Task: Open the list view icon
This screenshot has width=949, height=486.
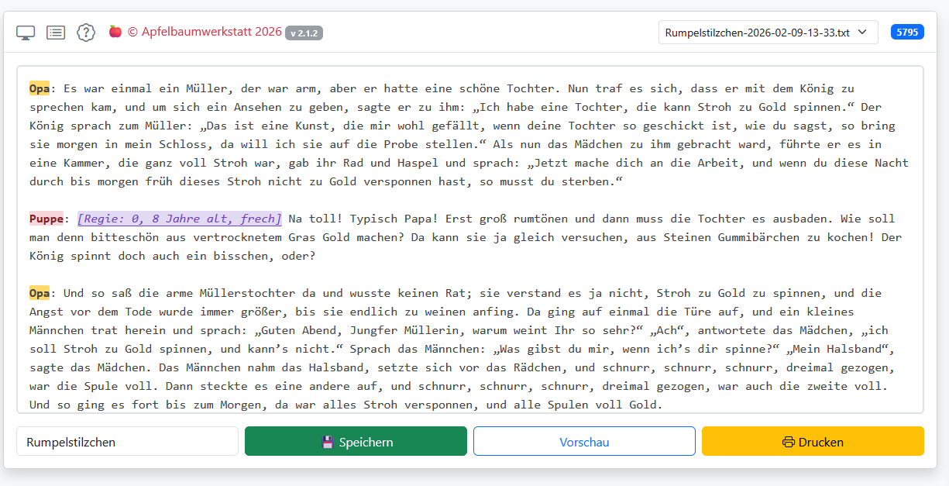Action: click(56, 33)
